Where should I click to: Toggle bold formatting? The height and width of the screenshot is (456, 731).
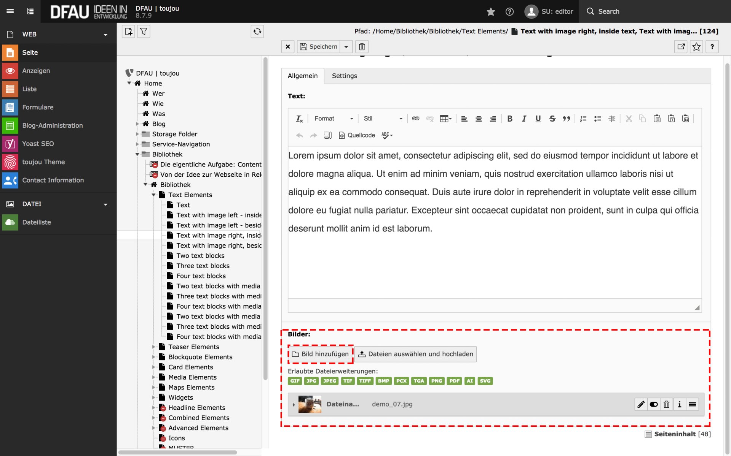(x=510, y=119)
